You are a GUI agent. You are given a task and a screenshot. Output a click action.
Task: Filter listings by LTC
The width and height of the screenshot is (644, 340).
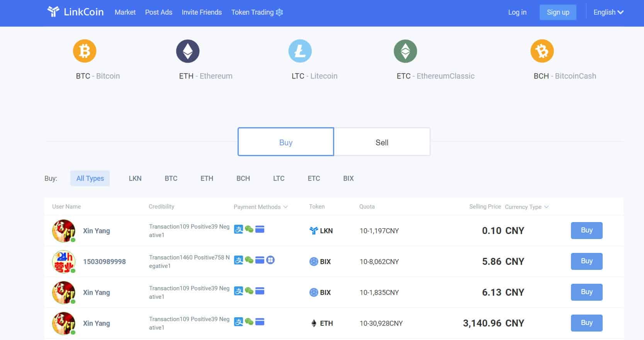pyautogui.click(x=279, y=178)
